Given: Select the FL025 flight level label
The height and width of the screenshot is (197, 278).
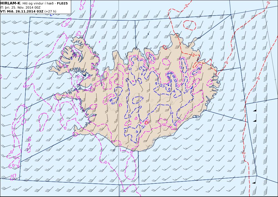Looking at the screenshot, I should pyautogui.click(x=62, y=3).
